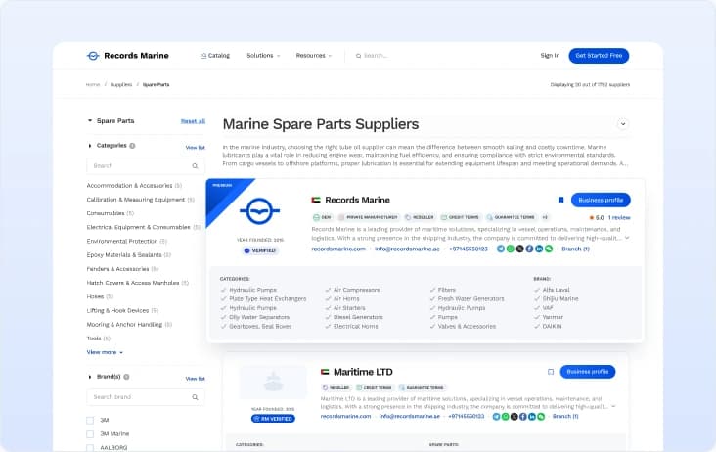Open the Maritime LTD Business profile button
716x452 pixels.
coord(587,372)
